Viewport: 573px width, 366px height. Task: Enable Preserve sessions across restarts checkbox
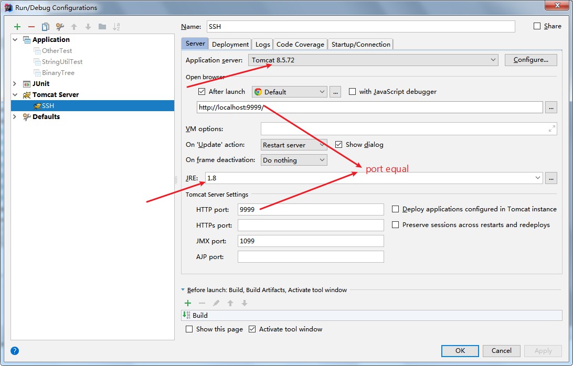(x=396, y=225)
